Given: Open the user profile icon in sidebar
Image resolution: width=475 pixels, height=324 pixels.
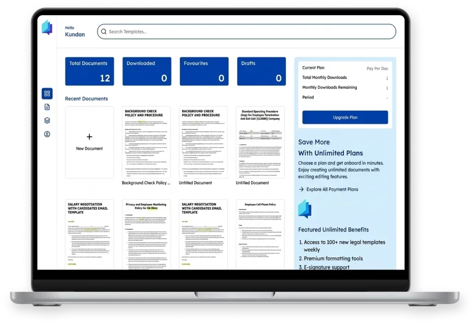Looking at the screenshot, I should pos(47,134).
